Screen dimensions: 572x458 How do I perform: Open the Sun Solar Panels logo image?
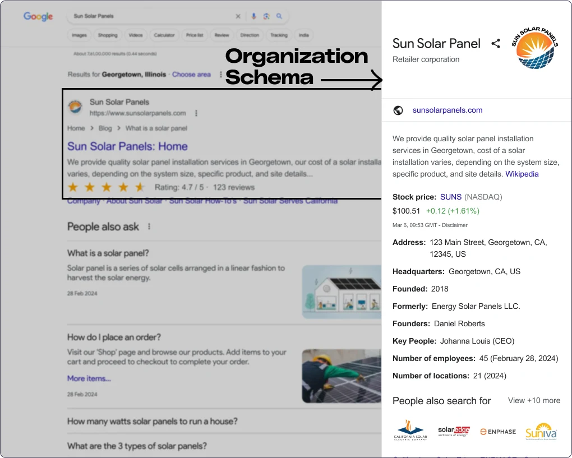tap(534, 48)
